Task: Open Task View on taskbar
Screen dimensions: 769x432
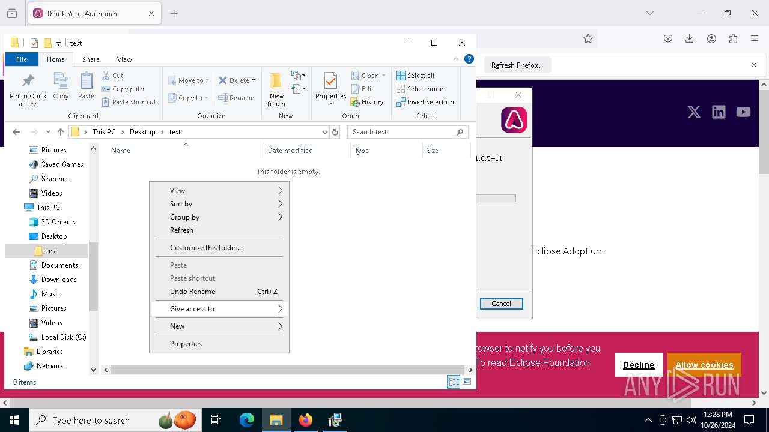Action: [216, 420]
